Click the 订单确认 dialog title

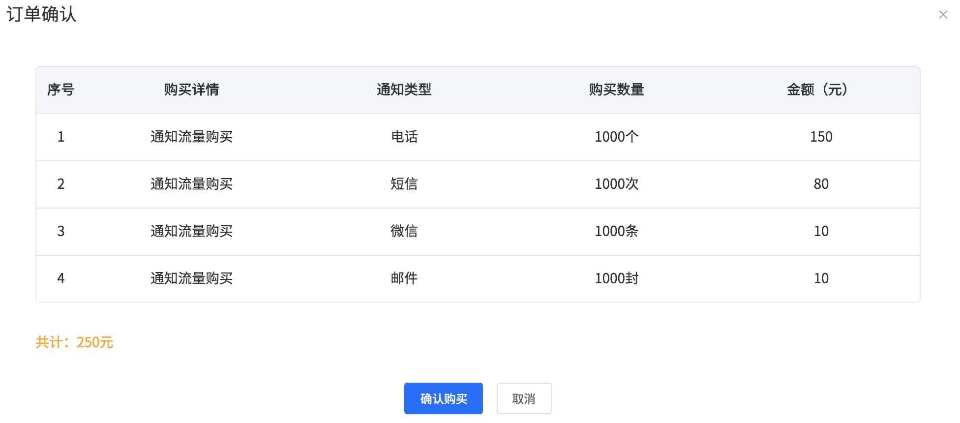coord(41,14)
